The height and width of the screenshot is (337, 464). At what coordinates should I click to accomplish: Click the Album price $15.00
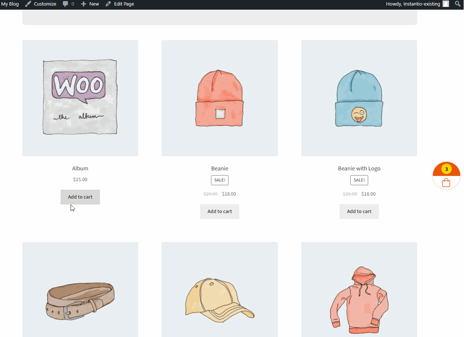coord(80,180)
